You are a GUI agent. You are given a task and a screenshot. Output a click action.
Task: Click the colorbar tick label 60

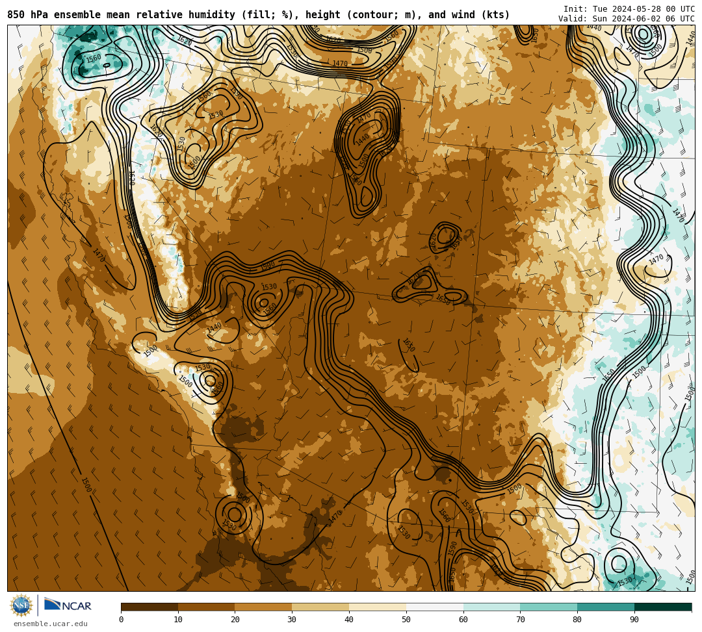click(x=463, y=620)
